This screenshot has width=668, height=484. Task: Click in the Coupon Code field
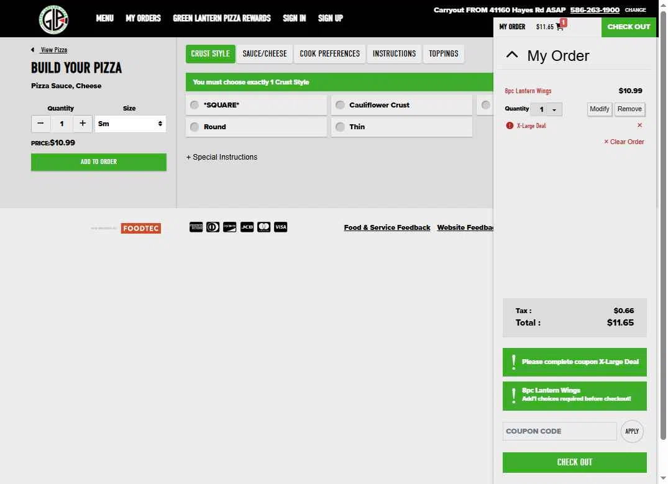coord(560,431)
